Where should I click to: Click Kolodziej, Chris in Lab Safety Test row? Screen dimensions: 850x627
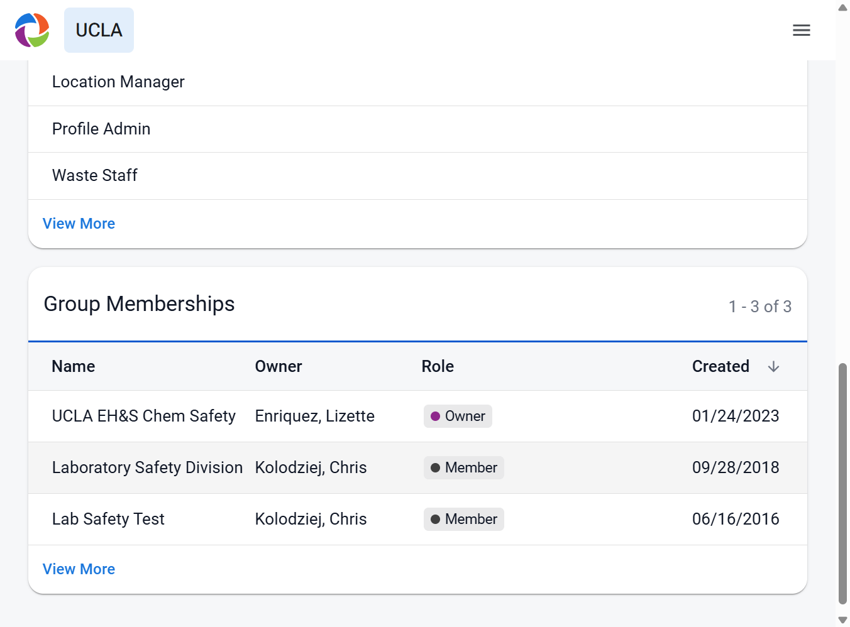311,519
